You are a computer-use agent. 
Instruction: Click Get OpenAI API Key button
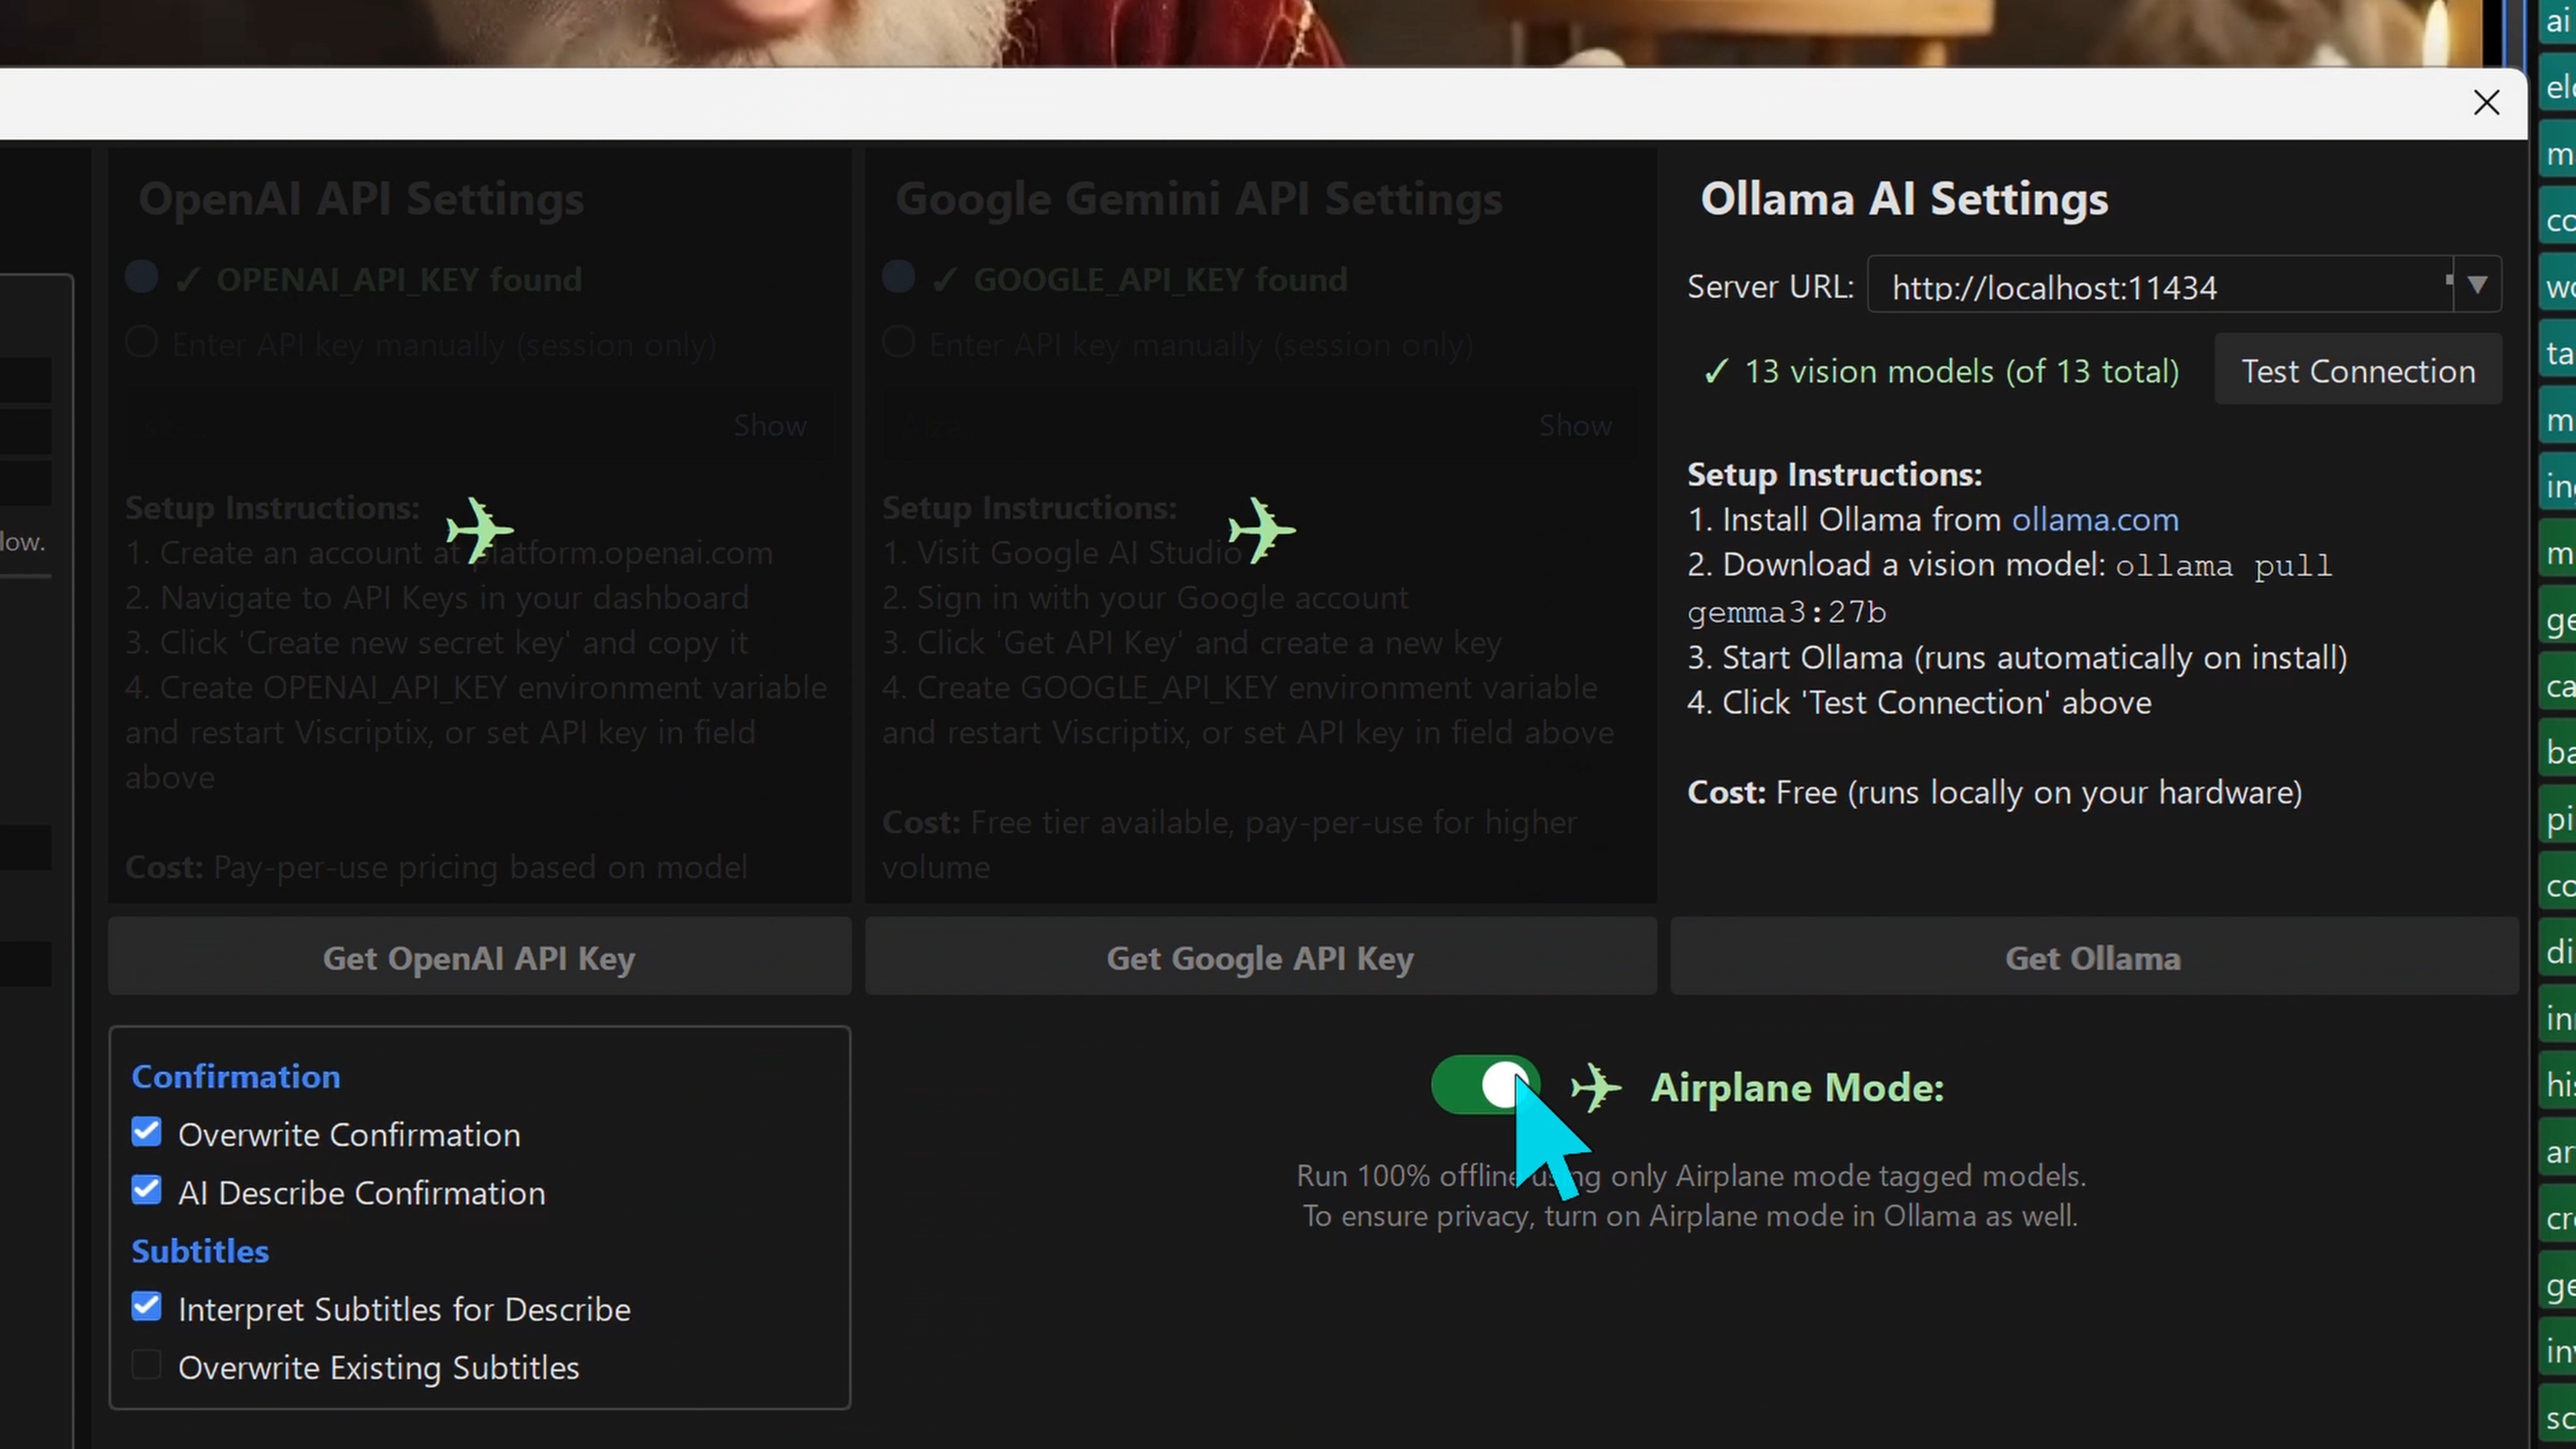tap(479, 958)
